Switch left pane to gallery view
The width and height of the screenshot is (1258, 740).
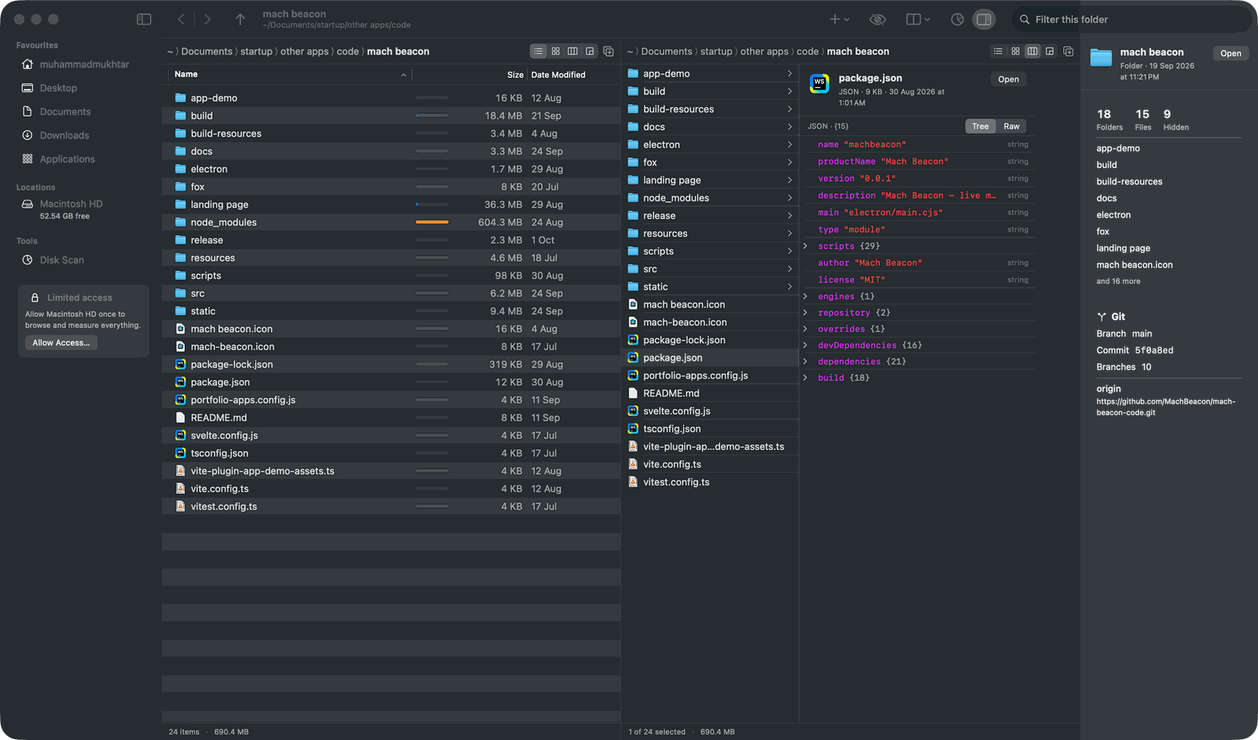click(x=590, y=51)
